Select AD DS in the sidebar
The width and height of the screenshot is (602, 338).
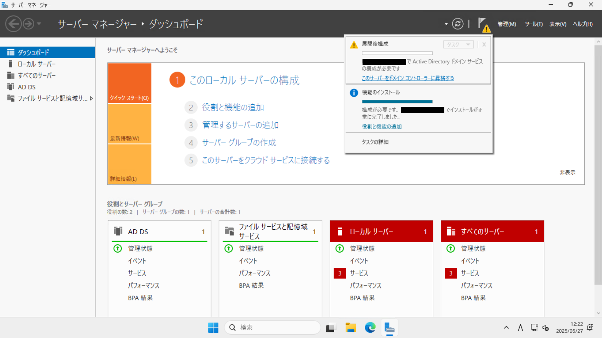coord(48,87)
